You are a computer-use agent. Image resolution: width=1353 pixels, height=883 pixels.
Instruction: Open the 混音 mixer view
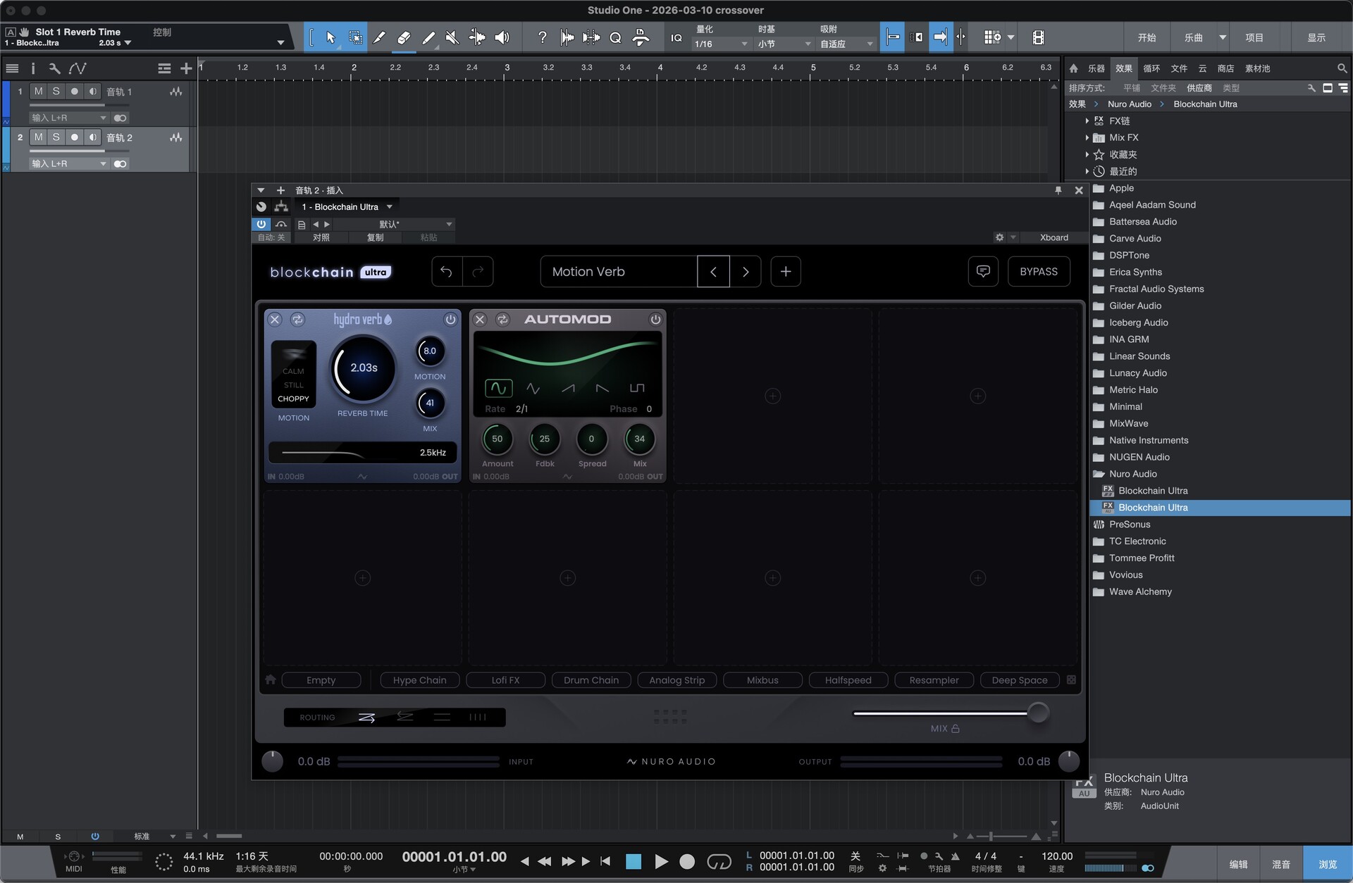1280,864
